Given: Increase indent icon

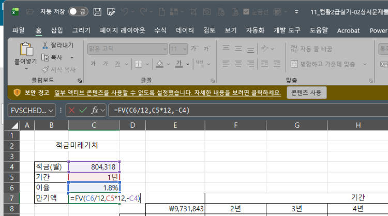Looking at the screenshot, I should pyautogui.click(x=277, y=64).
